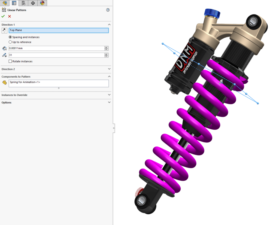Open the DisplayManager panel icon
279x225 pixels.
pos(42,3)
